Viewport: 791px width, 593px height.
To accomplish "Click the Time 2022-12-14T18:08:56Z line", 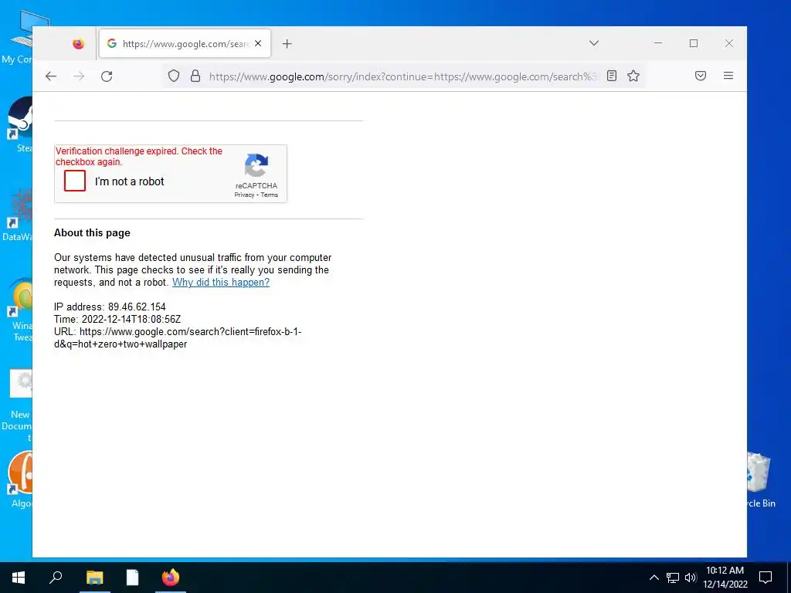I will click(117, 319).
